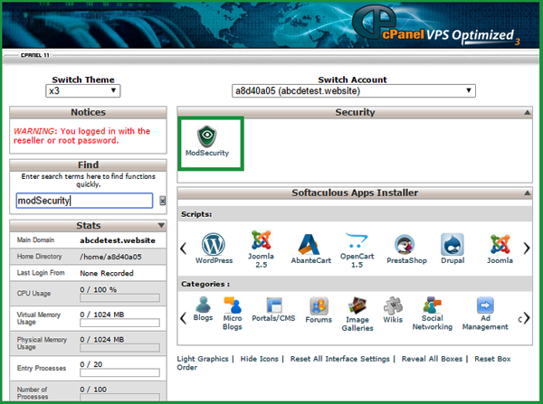The image size is (543, 404).
Task: Open the Ad Management category
Action: 485,314
